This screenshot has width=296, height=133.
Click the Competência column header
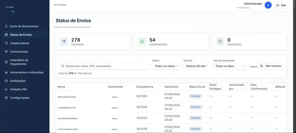click(x=145, y=87)
